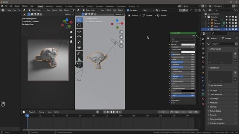Open the Physics properties tab
This screenshot has height=134, width=239.
pos(203,86)
